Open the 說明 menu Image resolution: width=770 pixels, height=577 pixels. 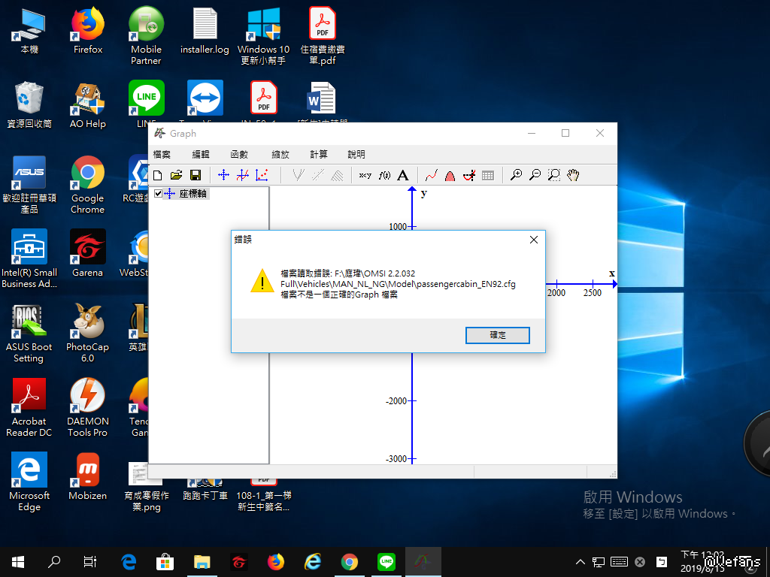pos(356,155)
